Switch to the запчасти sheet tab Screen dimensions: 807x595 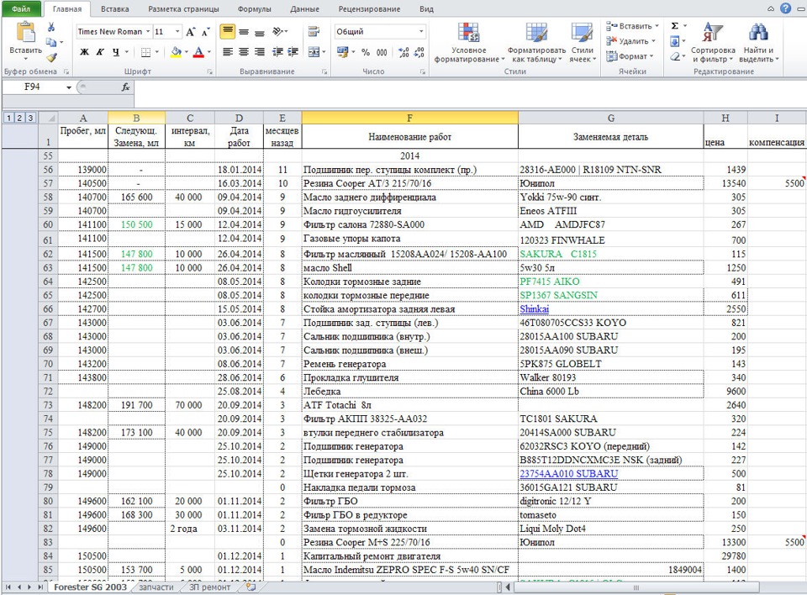coord(156,587)
